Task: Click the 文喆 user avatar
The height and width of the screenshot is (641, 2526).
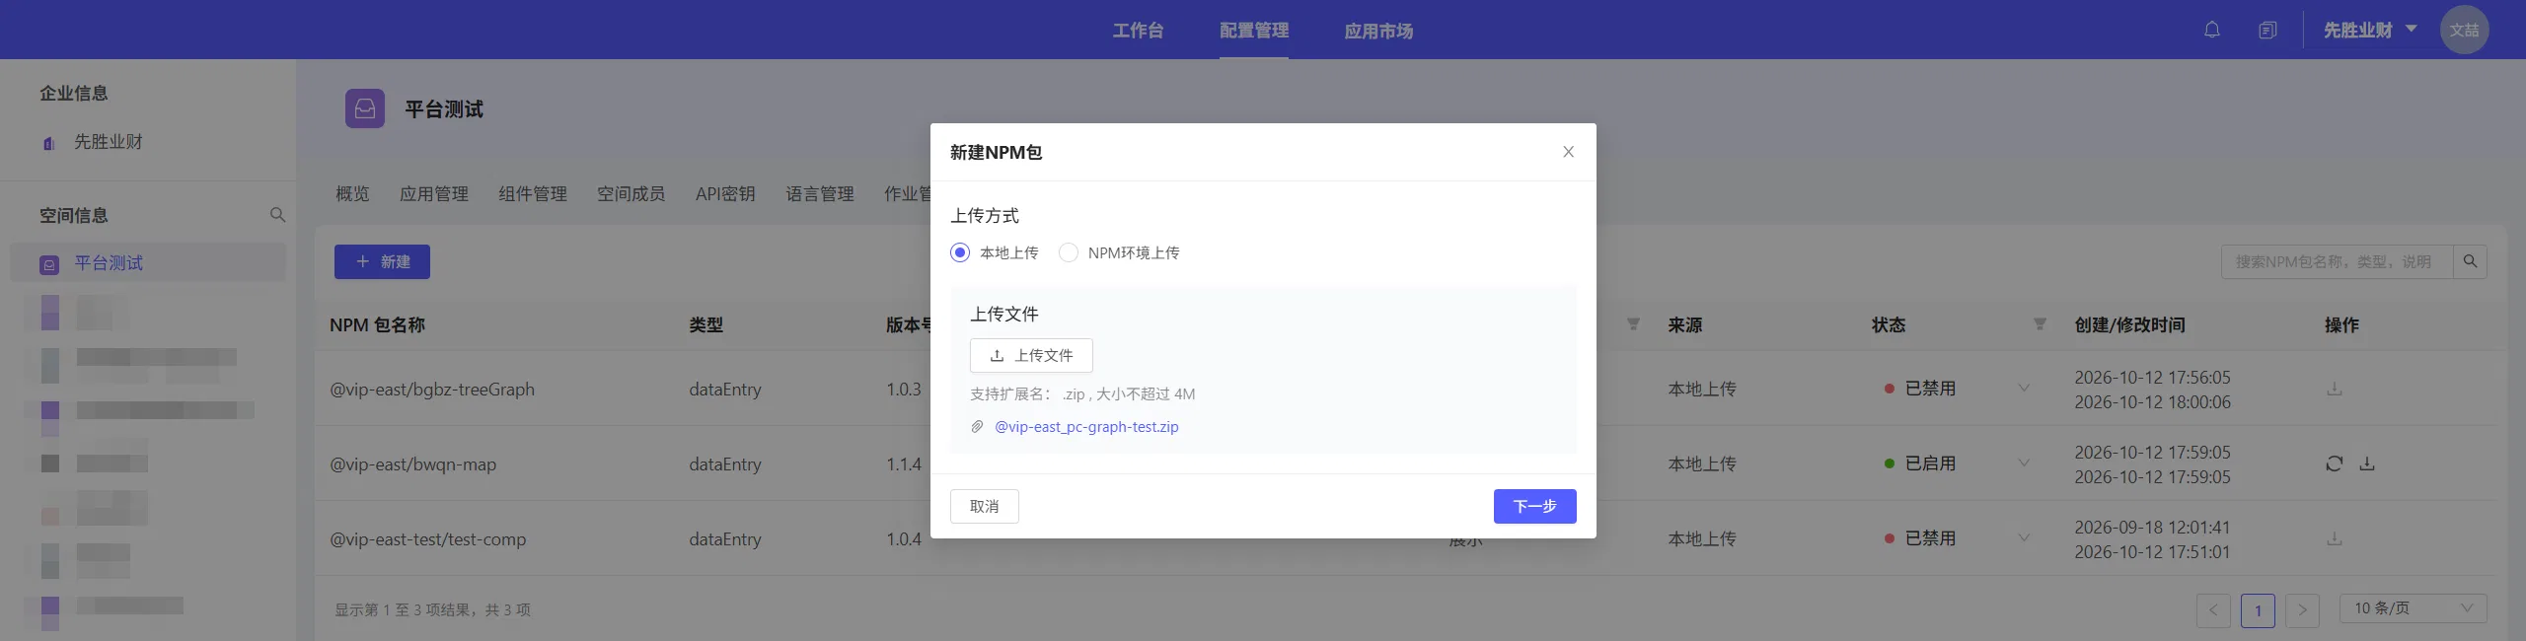Action: click(2464, 30)
